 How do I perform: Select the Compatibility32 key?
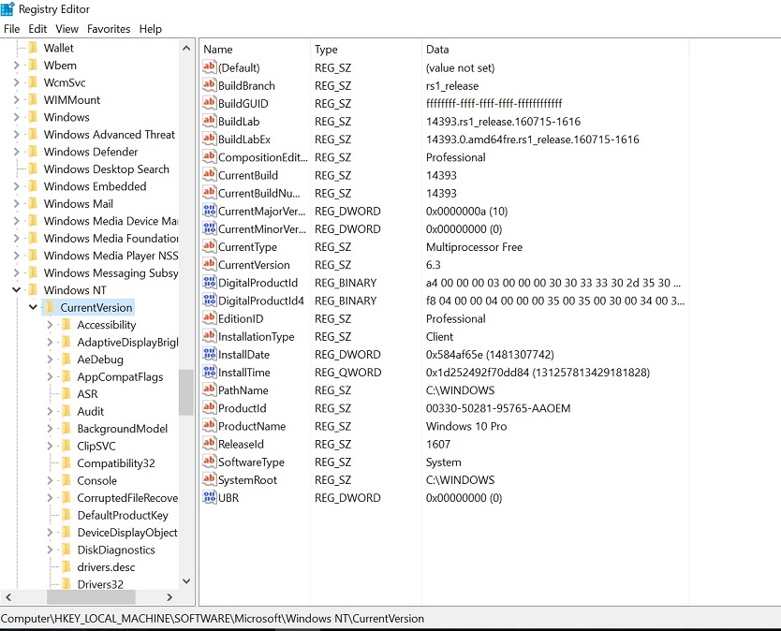point(116,463)
